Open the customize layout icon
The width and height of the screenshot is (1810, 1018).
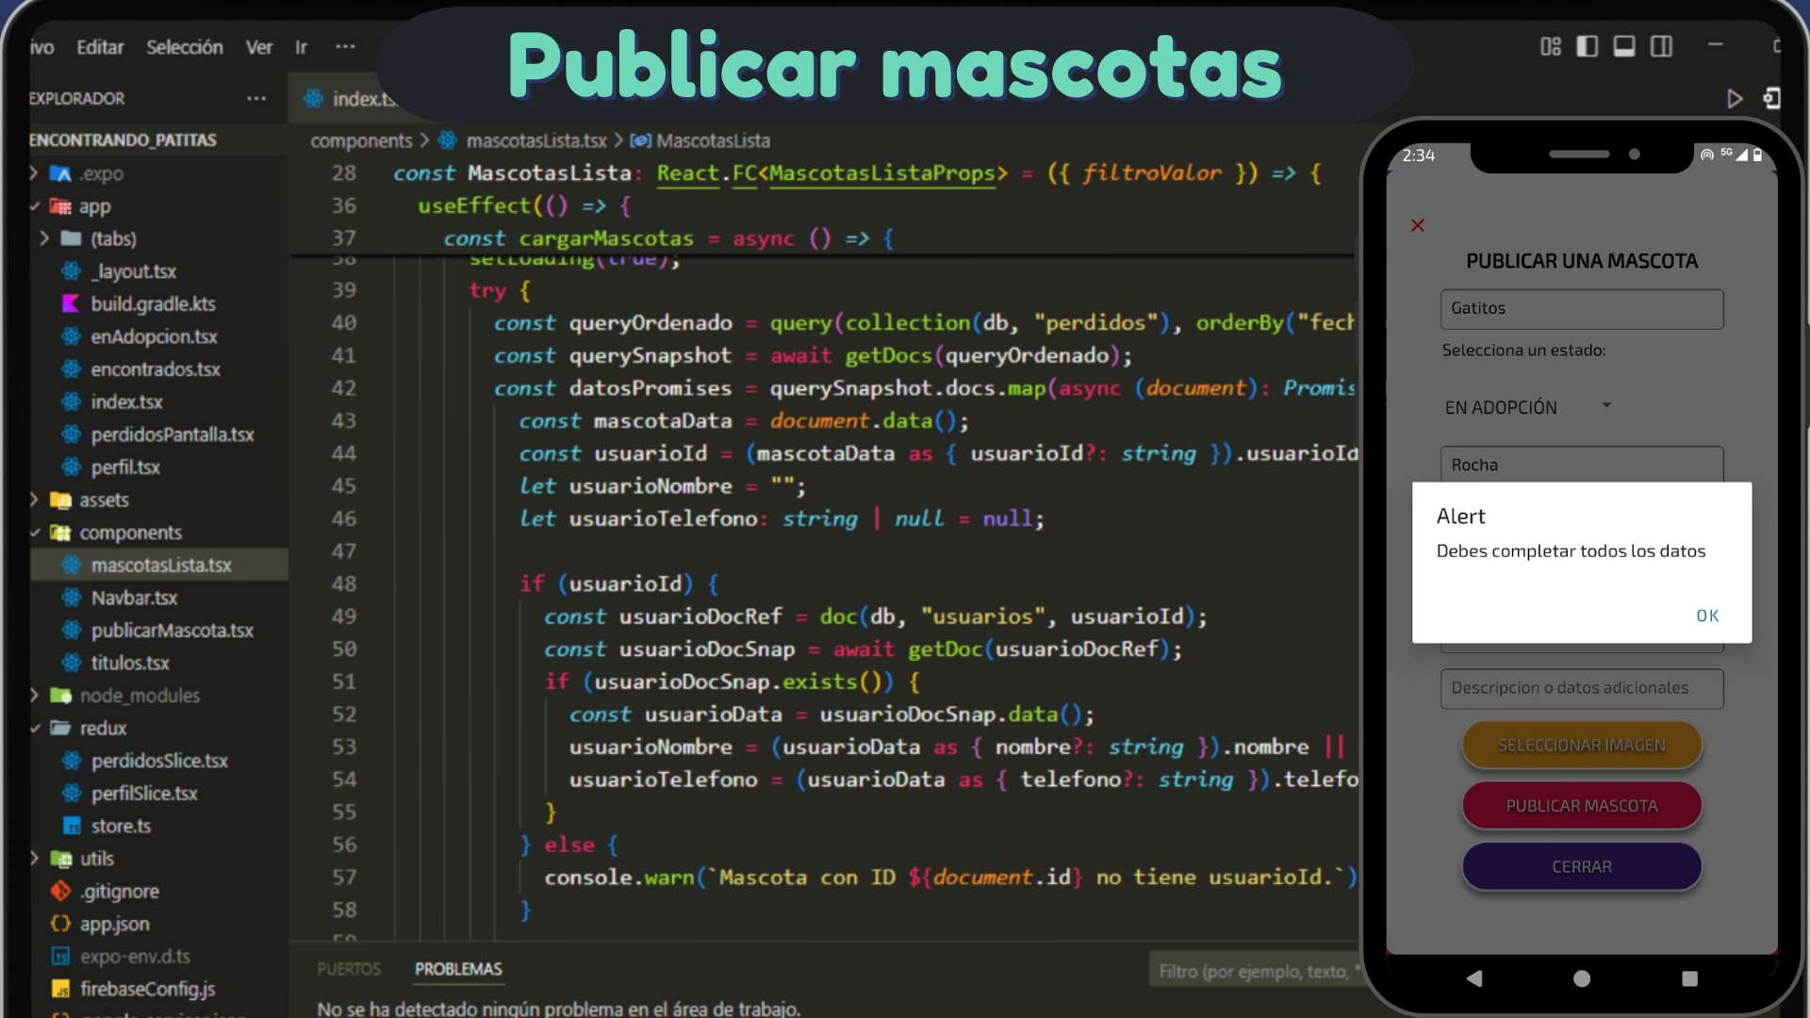click(1551, 46)
